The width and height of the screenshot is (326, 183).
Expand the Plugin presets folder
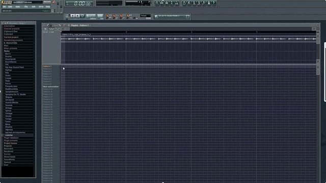click(x=11, y=140)
